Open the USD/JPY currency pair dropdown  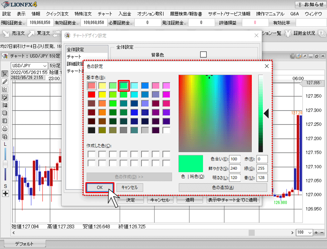point(29,66)
